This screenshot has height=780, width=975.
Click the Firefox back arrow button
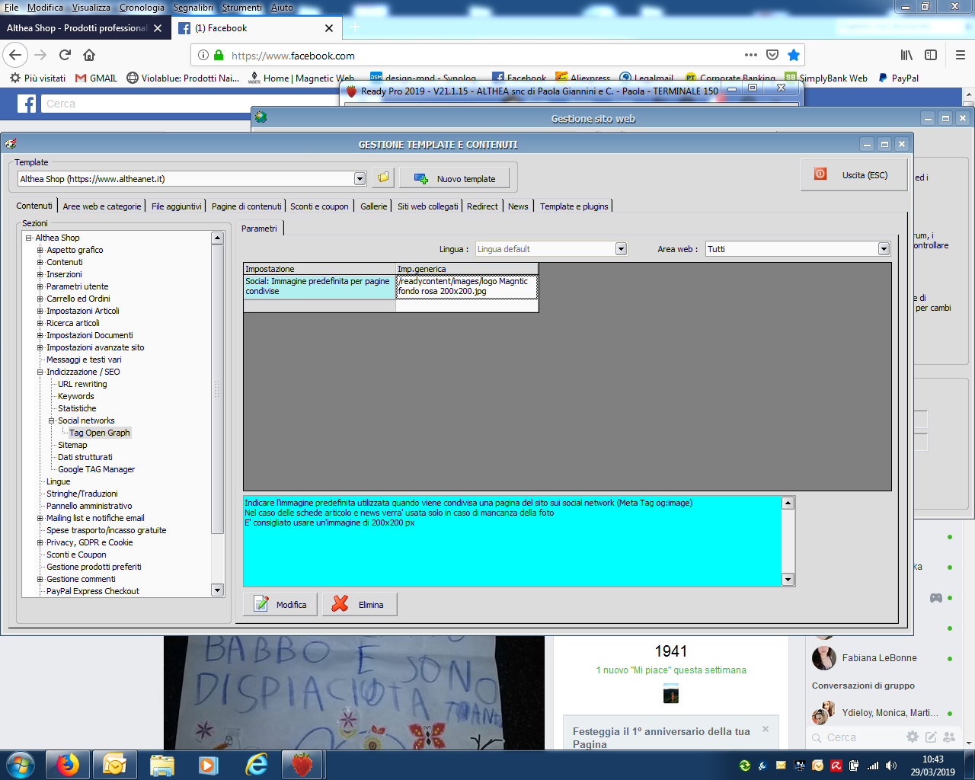(15, 55)
